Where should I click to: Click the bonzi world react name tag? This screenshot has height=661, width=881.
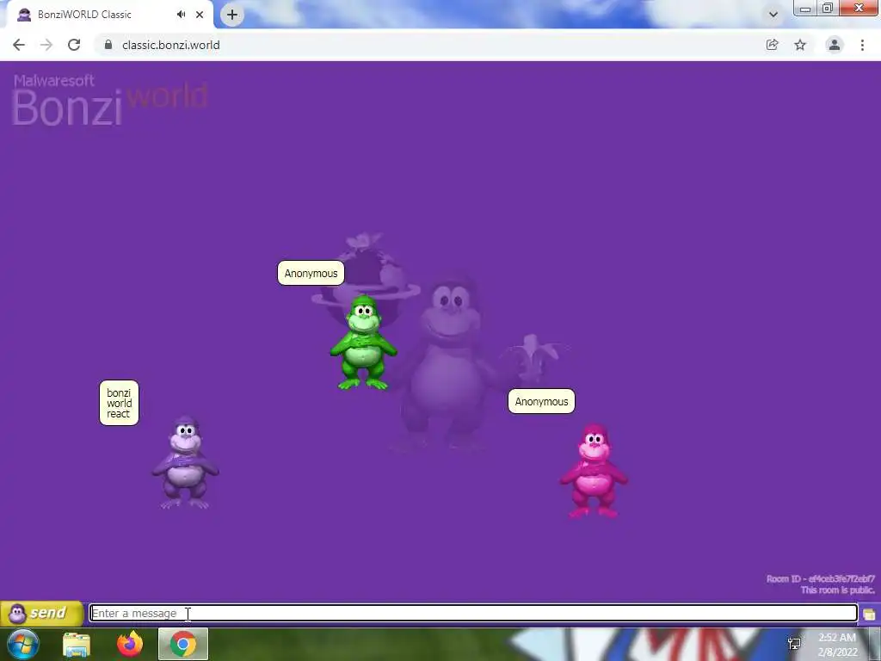pyautogui.click(x=119, y=403)
